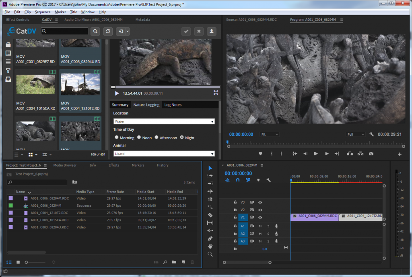The height and width of the screenshot is (277, 412).
Task: Switch to the Nature Logging tab
Action: click(x=146, y=105)
